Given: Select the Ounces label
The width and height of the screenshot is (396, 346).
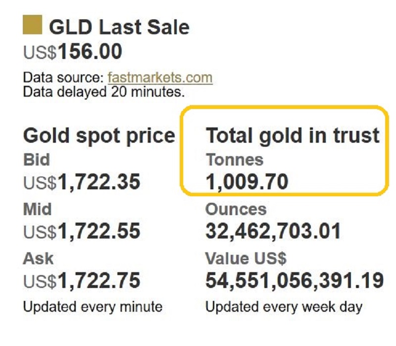Looking at the screenshot, I should point(236,209).
